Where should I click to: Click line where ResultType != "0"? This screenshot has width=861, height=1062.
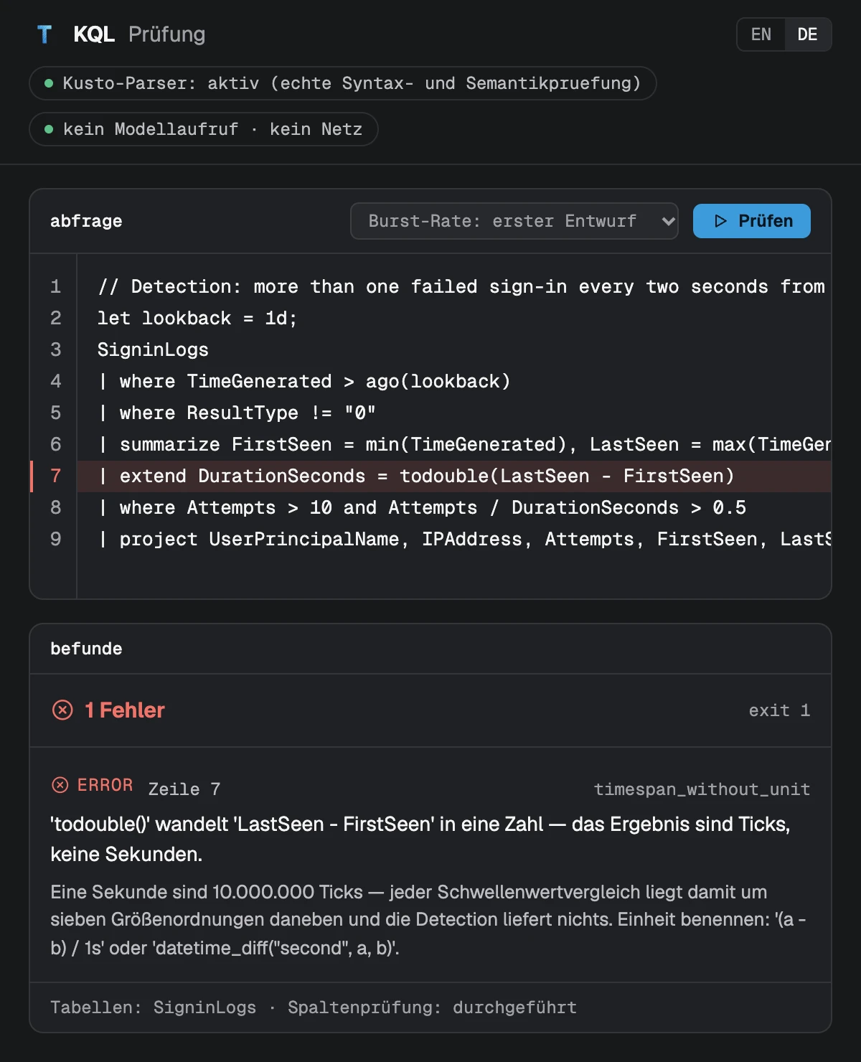click(237, 413)
